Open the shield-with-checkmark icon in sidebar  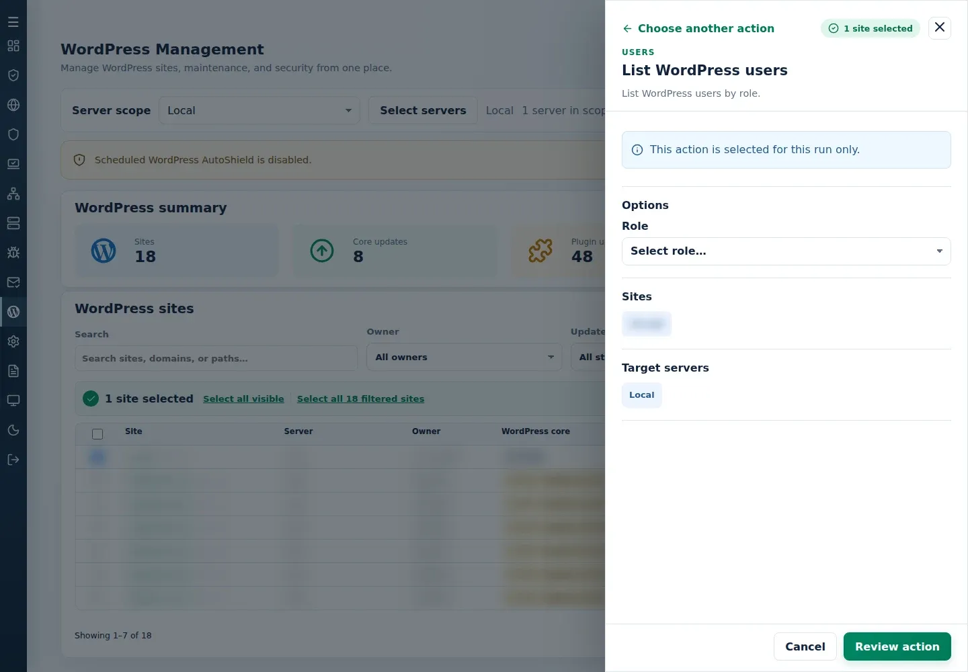click(x=13, y=75)
